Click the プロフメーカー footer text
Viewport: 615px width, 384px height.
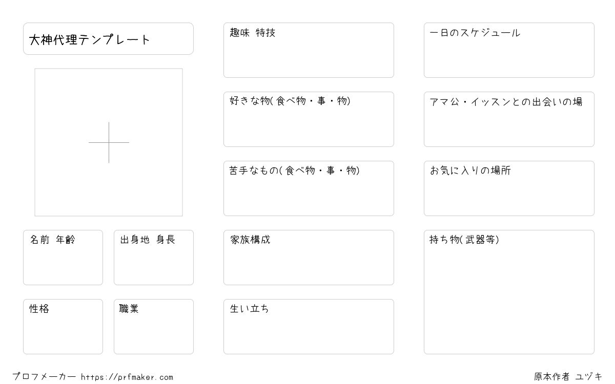pyautogui.click(x=44, y=377)
